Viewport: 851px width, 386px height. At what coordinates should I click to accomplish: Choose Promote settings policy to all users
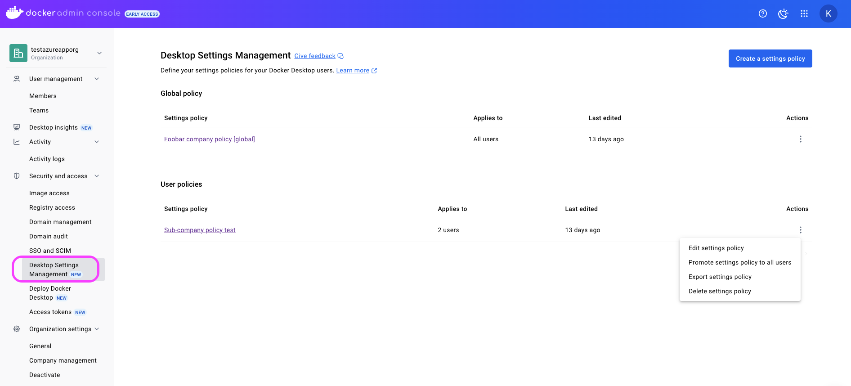739,262
